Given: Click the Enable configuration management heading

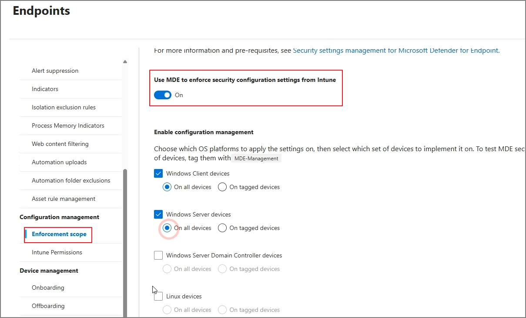Looking at the screenshot, I should coord(204,132).
